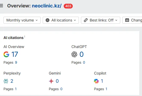Click the Perplexity logo icon
Image resolution: width=142 pixels, height=96 pixels.
click(x=6, y=81)
